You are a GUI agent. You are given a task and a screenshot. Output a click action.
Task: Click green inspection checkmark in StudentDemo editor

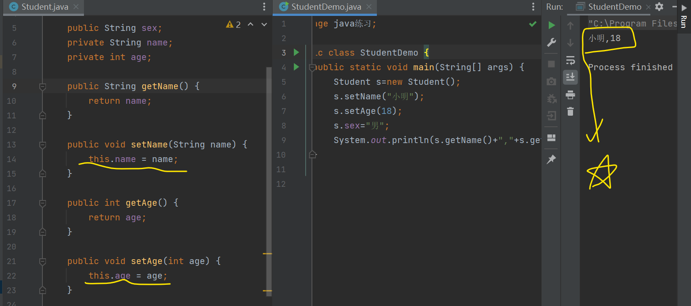[x=533, y=24]
